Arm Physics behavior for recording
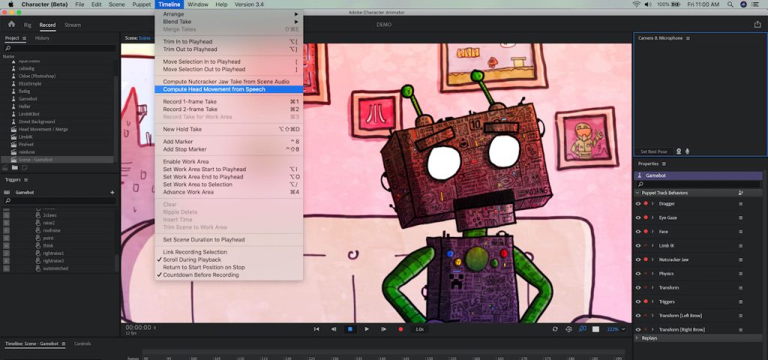768x360 pixels. coord(646,274)
